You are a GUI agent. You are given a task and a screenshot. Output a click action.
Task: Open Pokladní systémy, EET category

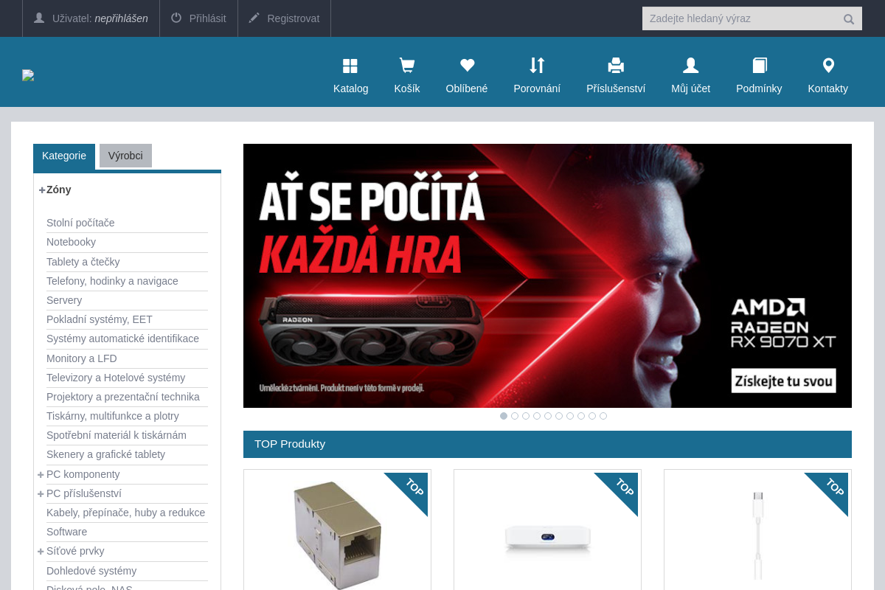pos(100,319)
